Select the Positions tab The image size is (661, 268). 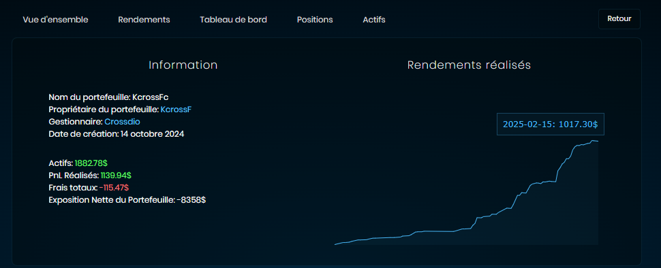[x=314, y=20]
